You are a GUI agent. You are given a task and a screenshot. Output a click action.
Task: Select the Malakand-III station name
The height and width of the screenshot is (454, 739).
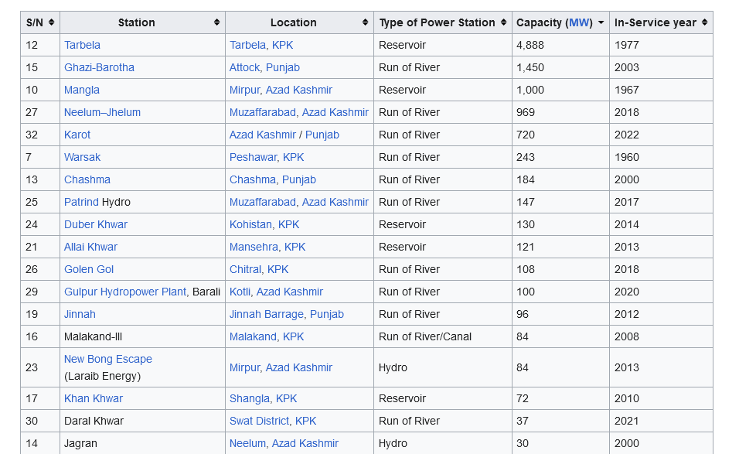(93, 336)
